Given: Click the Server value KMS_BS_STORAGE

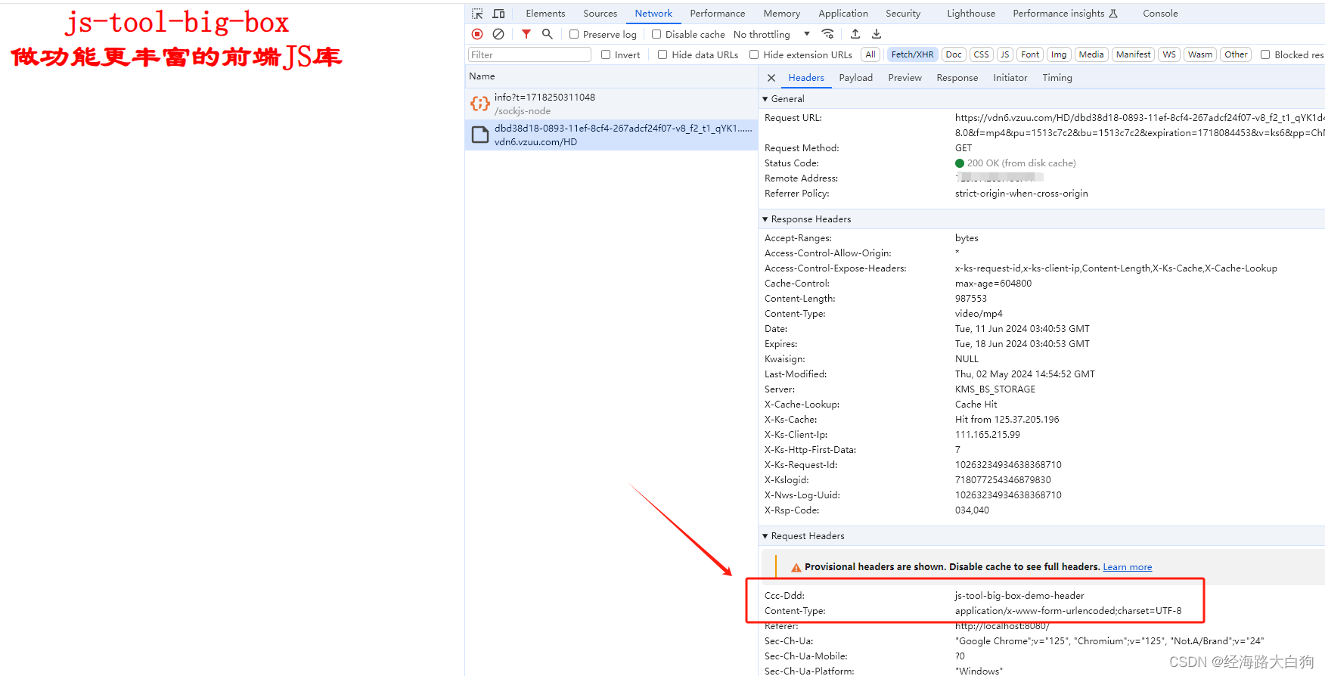Looking at the screenshot, I should click(x=995, y=389).
